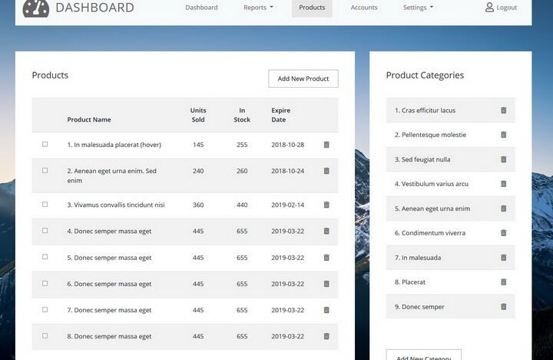Click the In Stock column header
553x360 pixels.
point(242,115)
